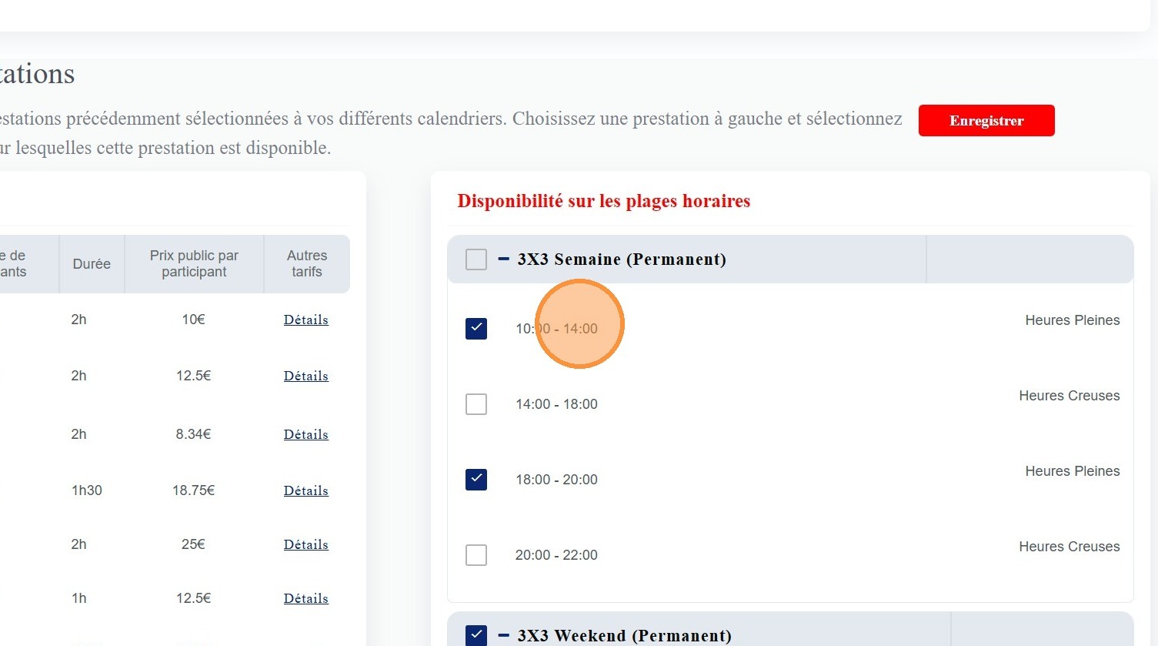Click the 3X3 Semaine (Permanent) section title
Viewport: 1158px width, 646px height.
(622, 259)
